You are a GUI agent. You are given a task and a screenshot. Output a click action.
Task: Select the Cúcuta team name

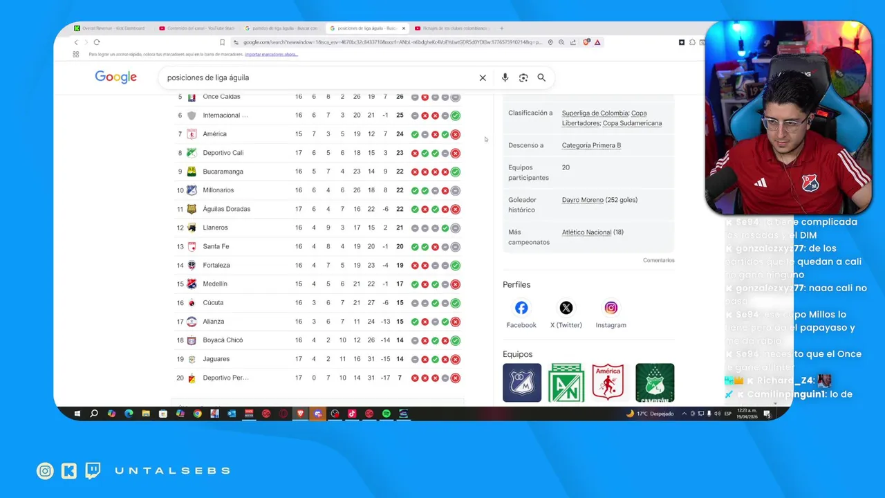pyautogui.click(x=213, y=302)
